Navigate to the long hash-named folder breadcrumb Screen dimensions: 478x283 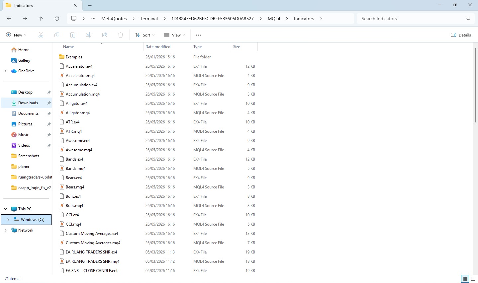click(x=213, y=19)
